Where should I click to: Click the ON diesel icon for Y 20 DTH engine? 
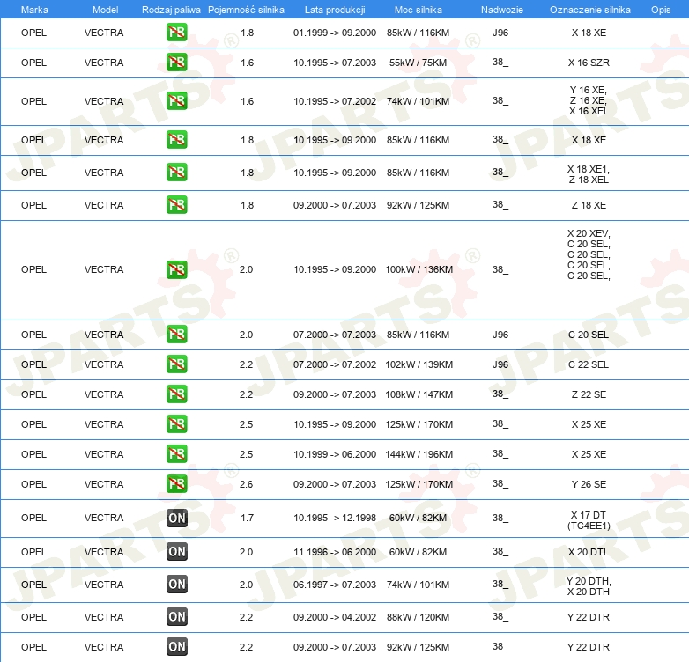point(176,585)
